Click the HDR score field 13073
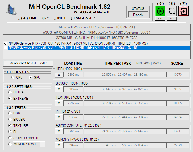 pyautogui.click(x=178, y=74)
